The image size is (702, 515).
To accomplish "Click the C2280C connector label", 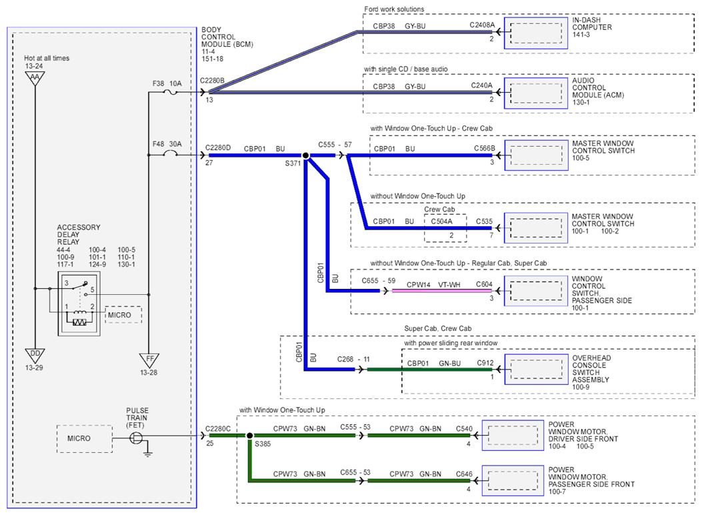I will (x=218, y=428).
